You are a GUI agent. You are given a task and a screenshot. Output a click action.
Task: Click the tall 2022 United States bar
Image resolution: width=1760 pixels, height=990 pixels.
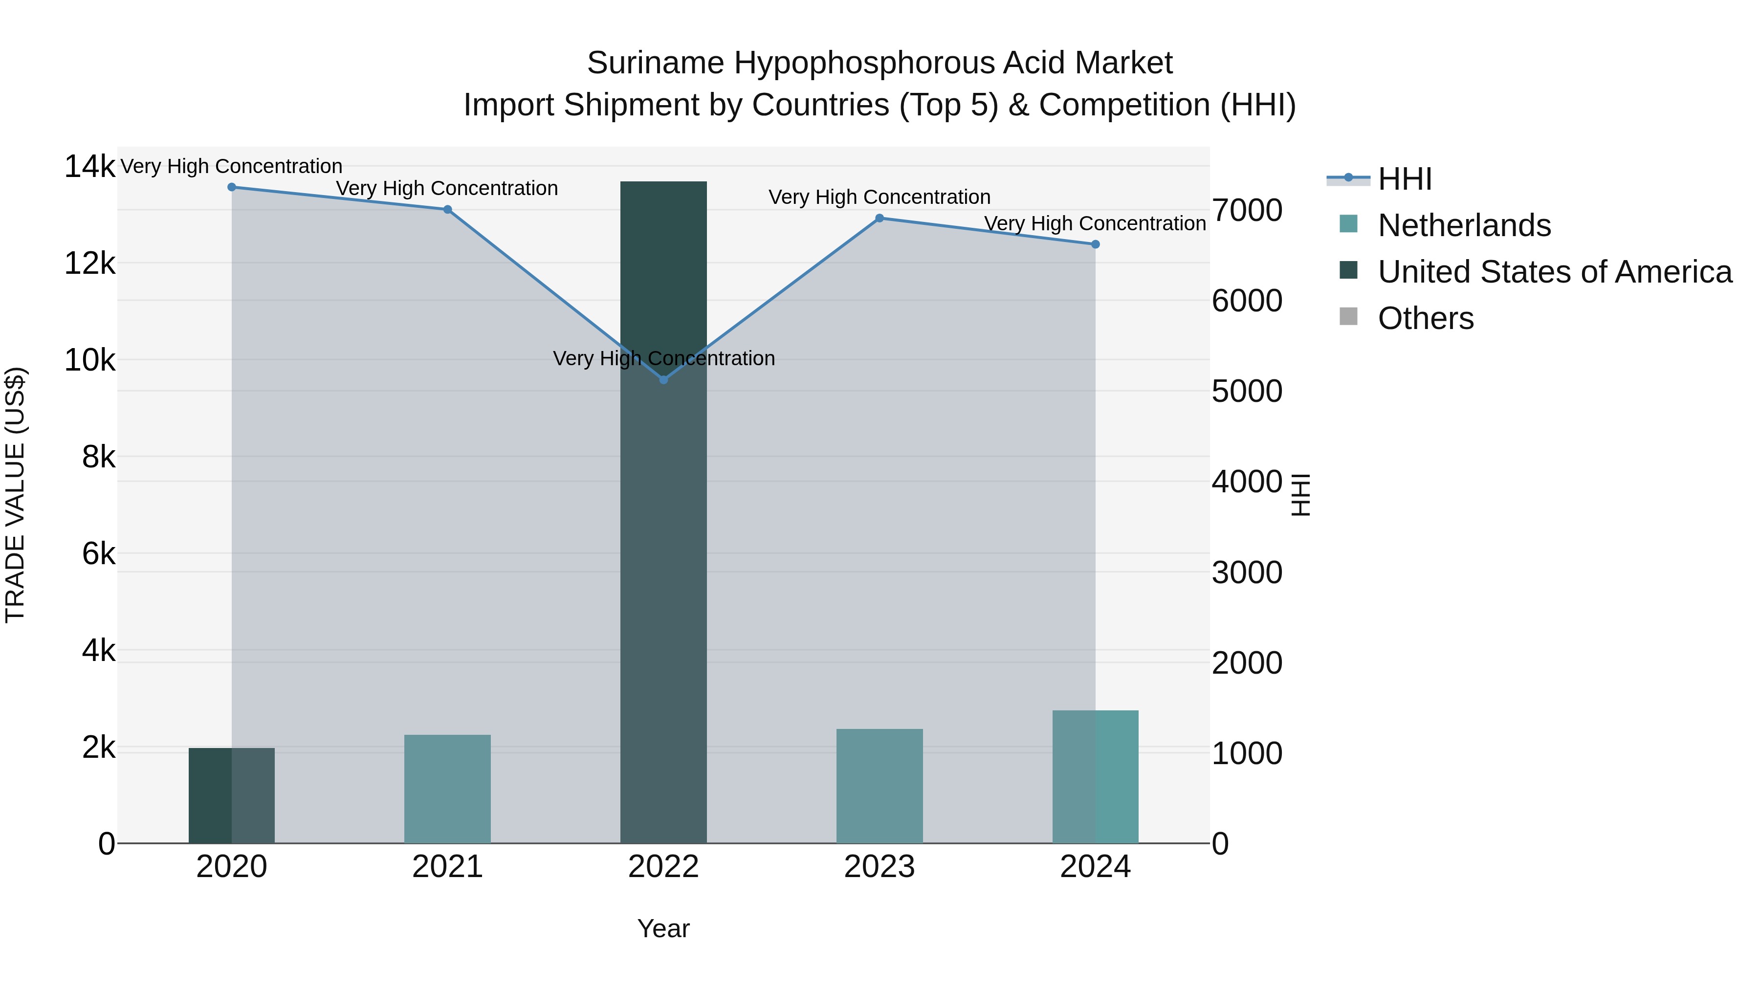click(663, 512)
